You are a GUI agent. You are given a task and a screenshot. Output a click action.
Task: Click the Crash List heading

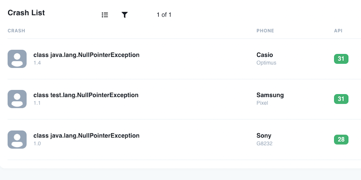26,13
